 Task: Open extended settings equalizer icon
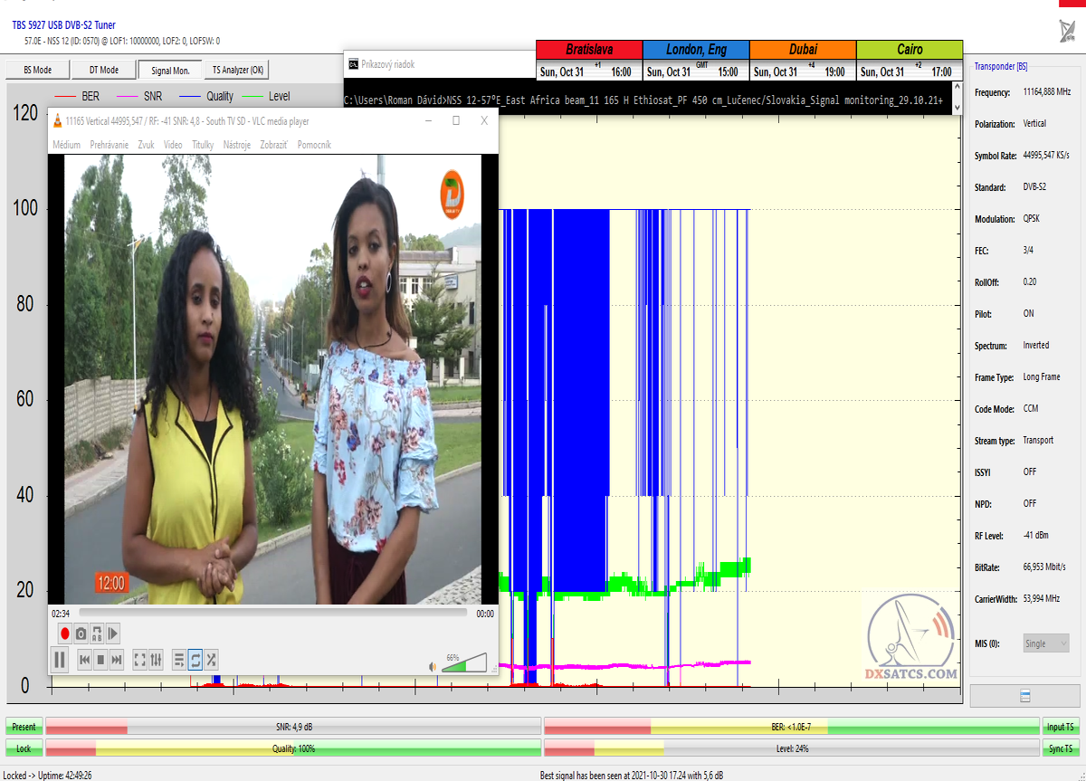click(156, 661)
